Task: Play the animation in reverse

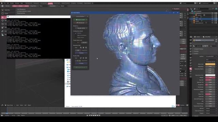Action: [93, 115]
